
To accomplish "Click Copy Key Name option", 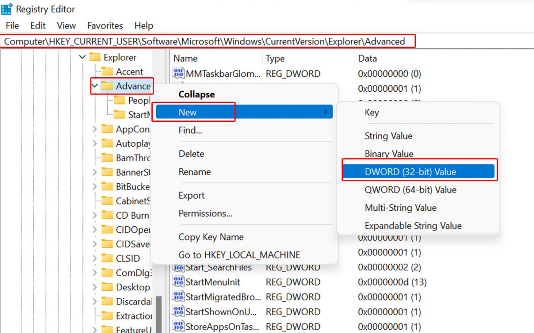I will click(x=211, y=237).
